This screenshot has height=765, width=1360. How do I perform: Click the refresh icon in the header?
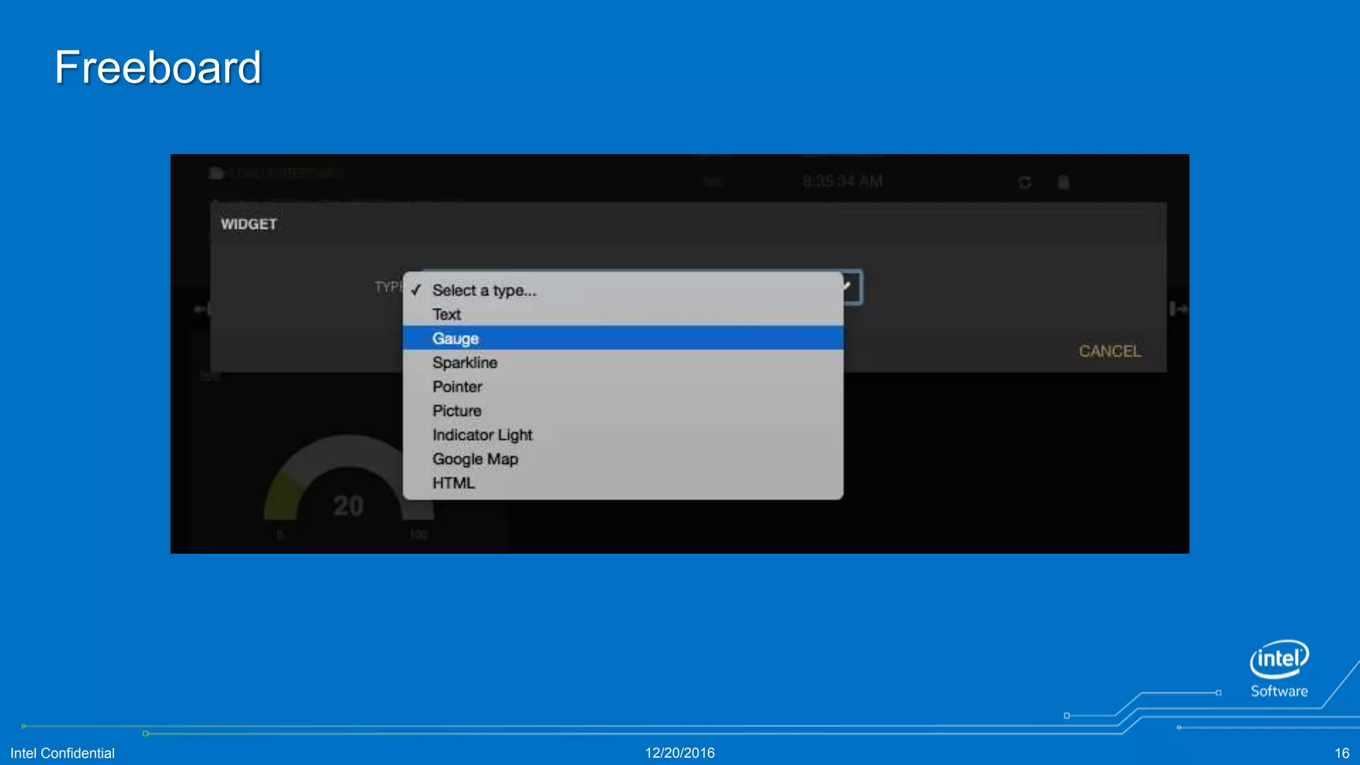tap(1025, 183)
